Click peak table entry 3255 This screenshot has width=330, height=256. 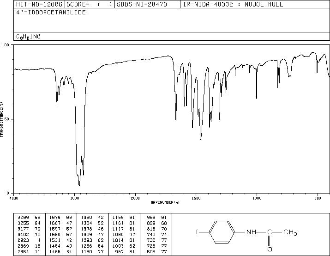coord(29,223)
